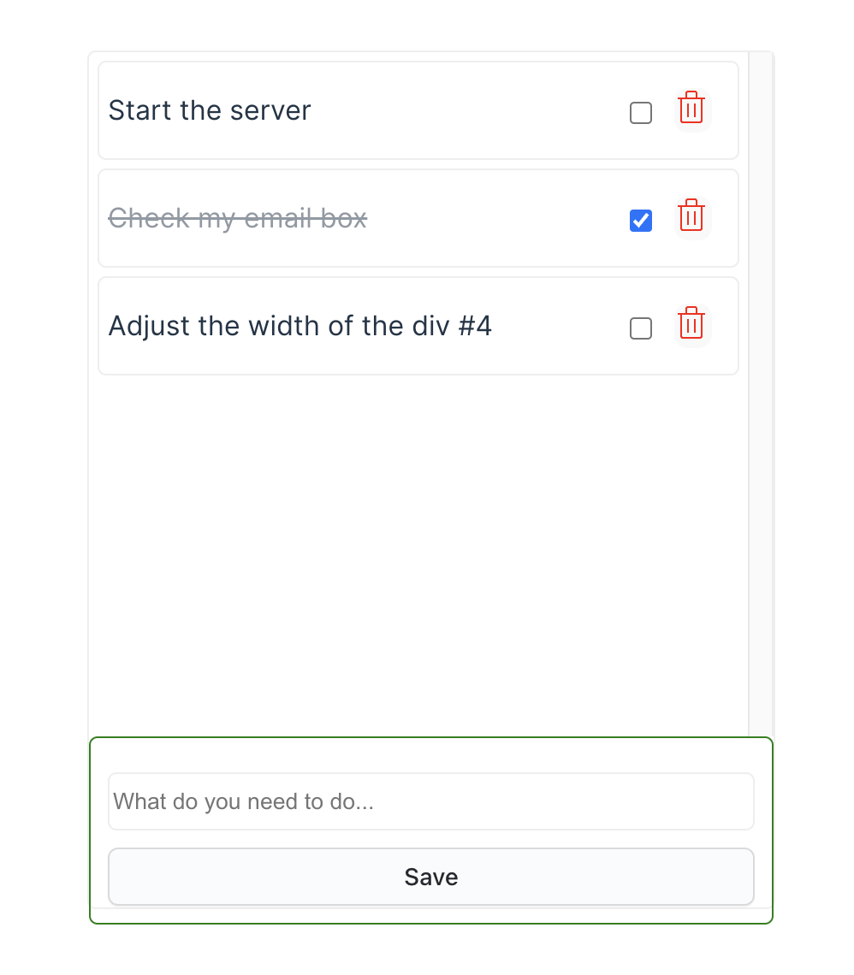
Task: Save the new todo item
Action: point(431,877)
